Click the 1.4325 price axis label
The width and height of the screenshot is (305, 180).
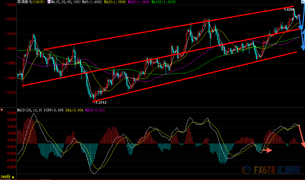tap(10, 4)
